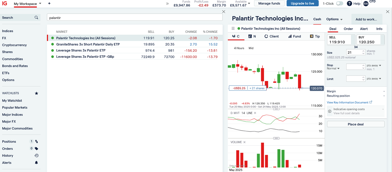This screenshot has width=392, height=172.
Task: Open View Key Information Document link
Action: point(347,102)
